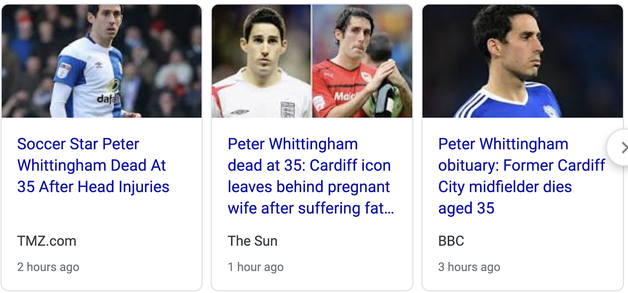Open 'Cardiff icon leaves behind pregnant wife' headline
The height and width of the screenshot is (293, 628).
pos(311,176)
